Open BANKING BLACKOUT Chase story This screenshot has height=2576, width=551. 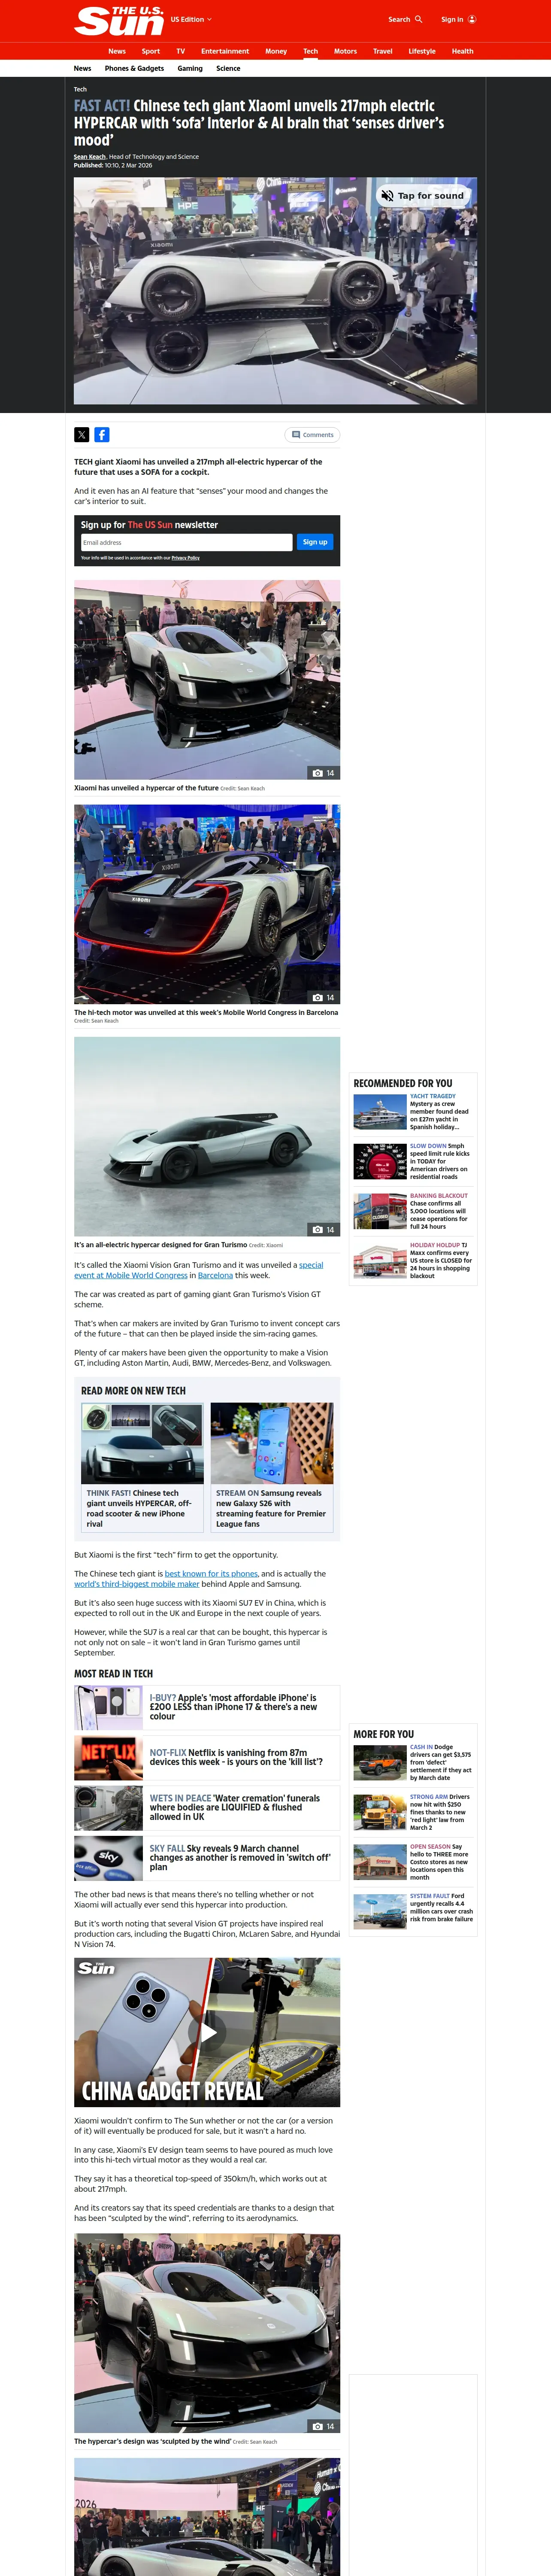pos(413,1211)
